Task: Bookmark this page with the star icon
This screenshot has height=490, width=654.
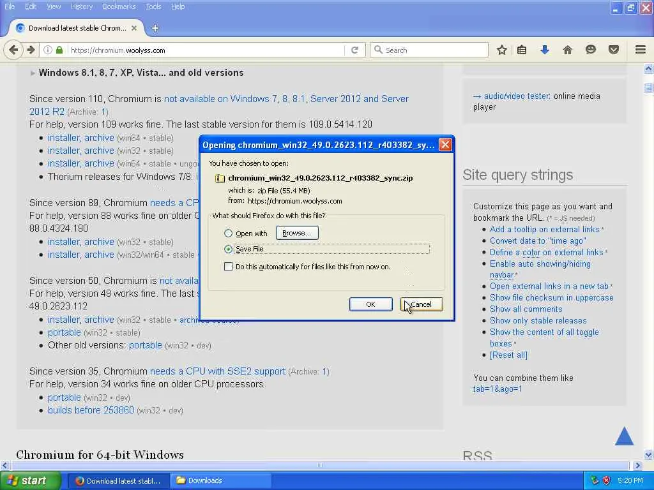Action: coord(502,50)
